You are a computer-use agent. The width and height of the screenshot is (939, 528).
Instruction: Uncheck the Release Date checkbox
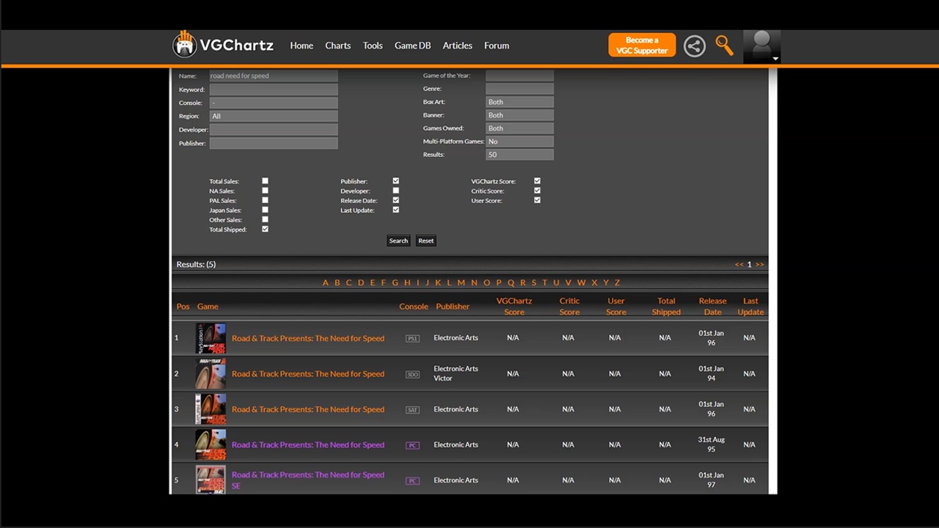(395, 200)
